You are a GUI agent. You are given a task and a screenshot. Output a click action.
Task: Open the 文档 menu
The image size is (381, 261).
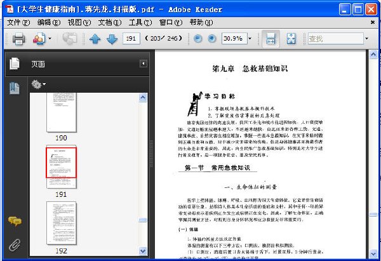110,22
